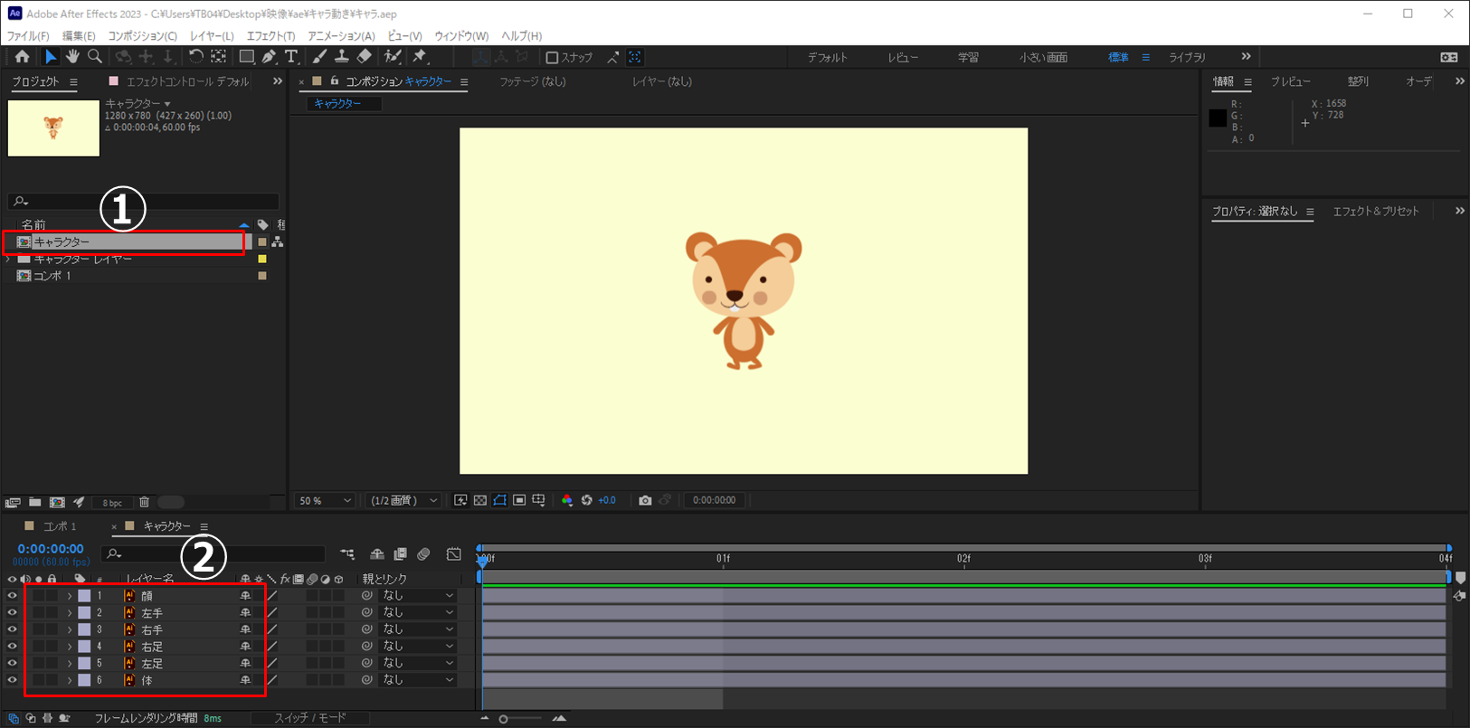Enable the スナップ snapping checkbox

click(x=552, y=58)
